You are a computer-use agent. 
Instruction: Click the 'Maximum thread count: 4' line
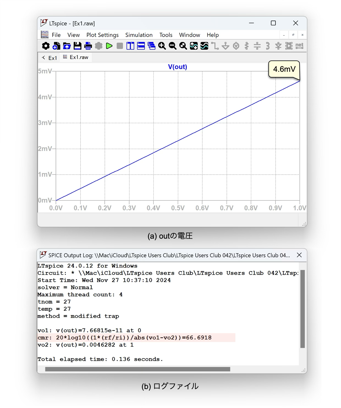point(80,294)
